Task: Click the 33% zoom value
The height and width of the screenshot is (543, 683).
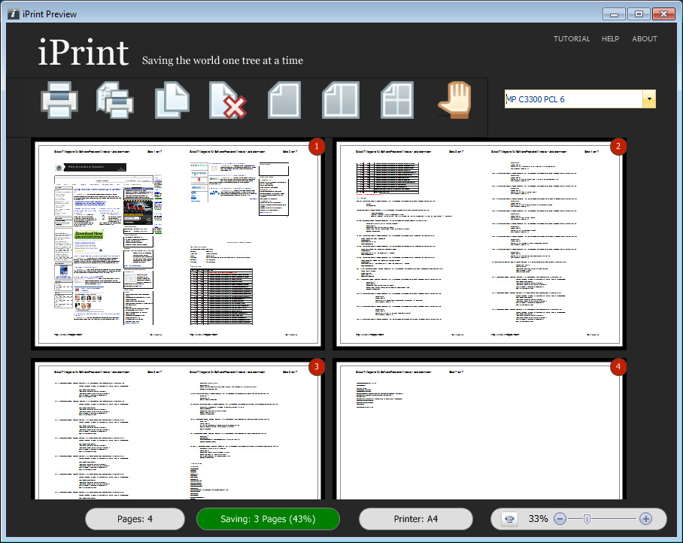Action: pos(538,519)
